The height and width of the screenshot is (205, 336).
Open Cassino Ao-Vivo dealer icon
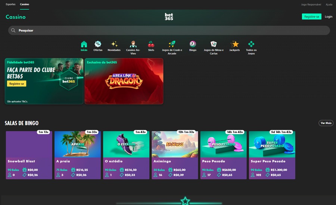click(x=133, y=44)
